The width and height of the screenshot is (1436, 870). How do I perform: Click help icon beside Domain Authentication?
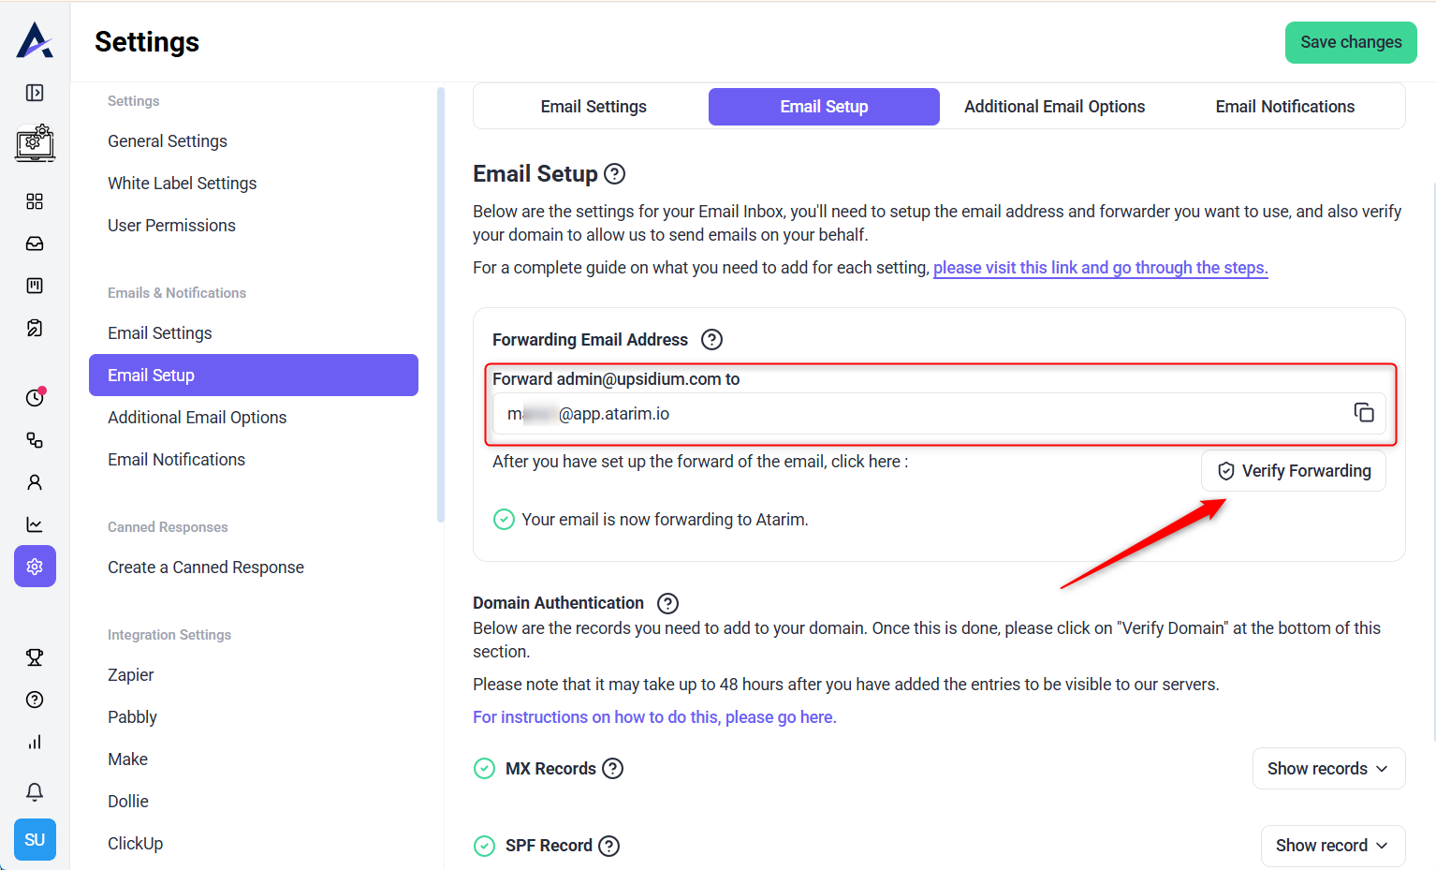coord(667,603)
